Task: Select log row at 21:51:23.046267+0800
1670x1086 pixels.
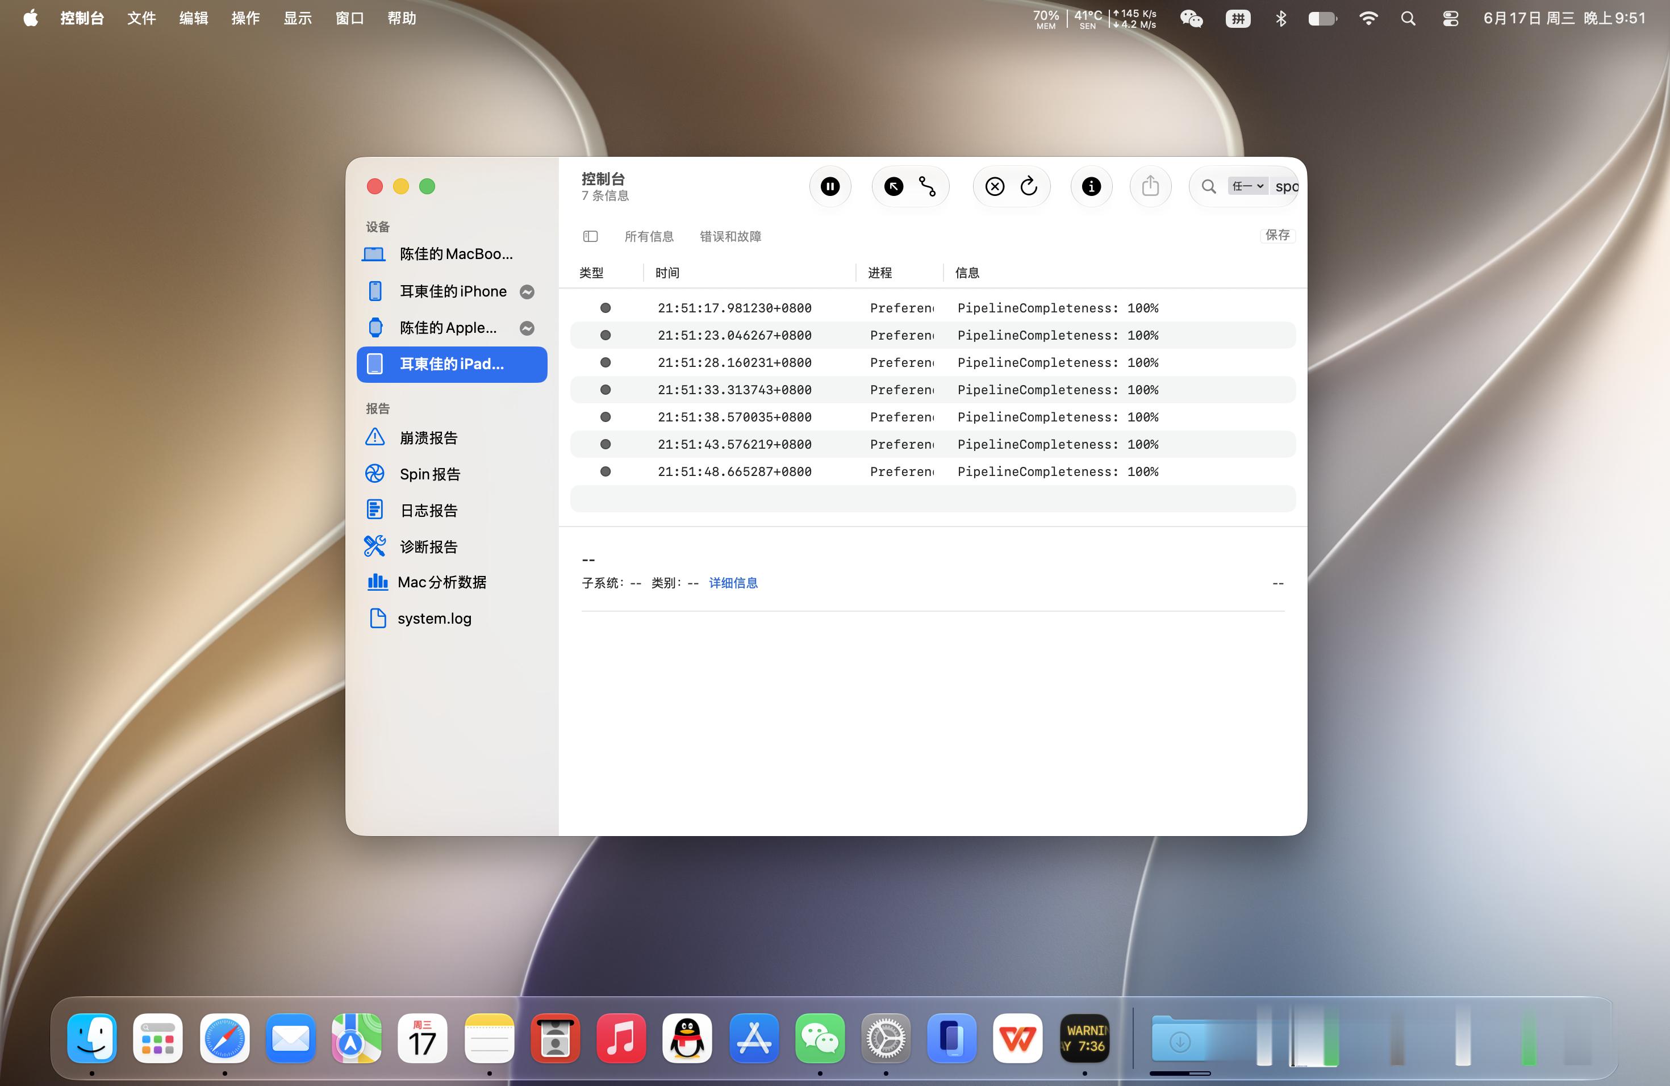Action: tap(933, 335)
